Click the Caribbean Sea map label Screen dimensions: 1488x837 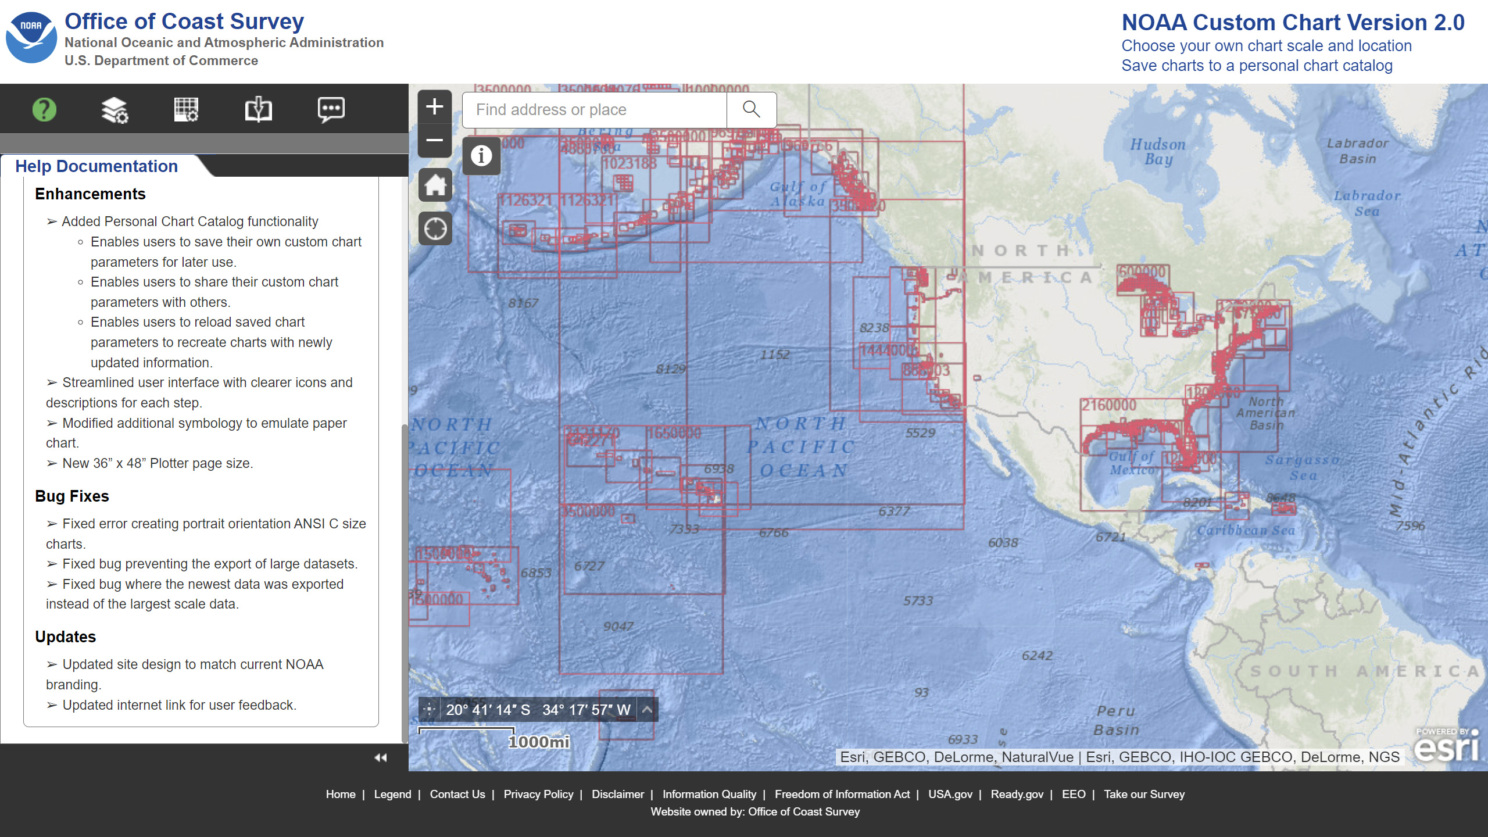click(x=1246, y=530)
